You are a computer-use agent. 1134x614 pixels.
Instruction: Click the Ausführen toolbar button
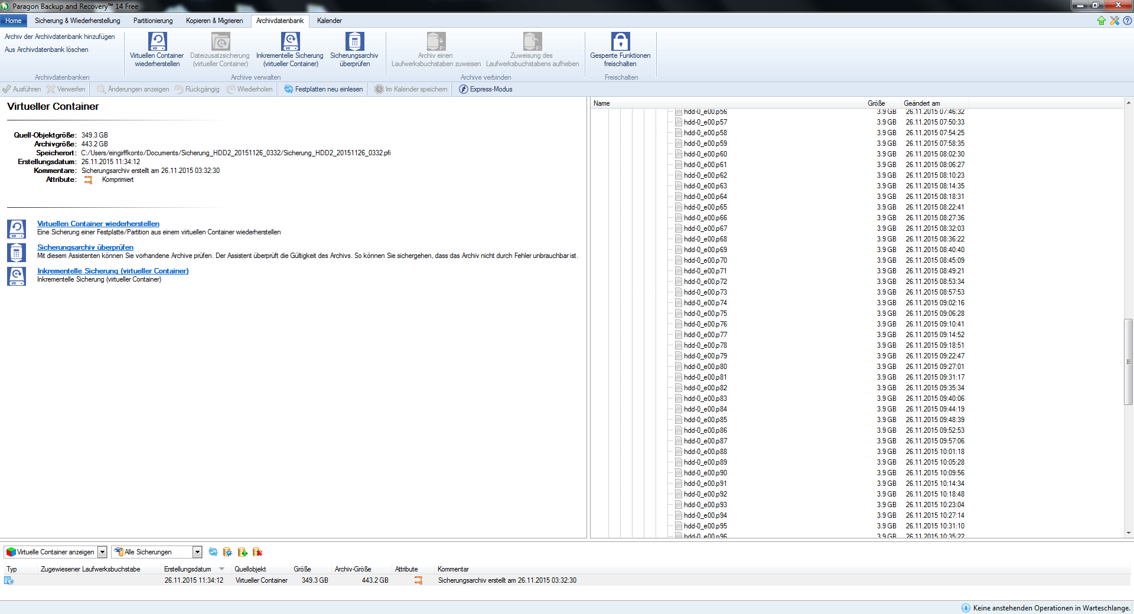tap(22, 89)
